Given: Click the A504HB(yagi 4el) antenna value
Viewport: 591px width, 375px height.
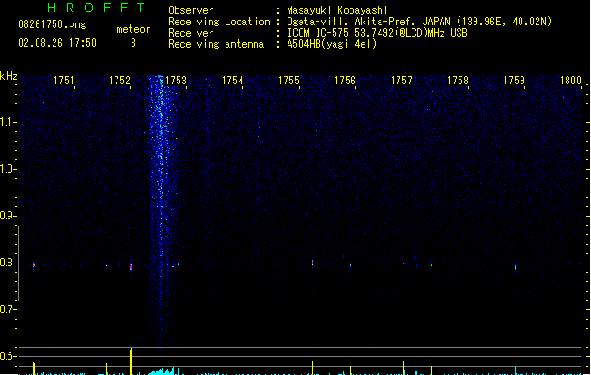Looking at the screenshot, I should click(x=332, y=44).
